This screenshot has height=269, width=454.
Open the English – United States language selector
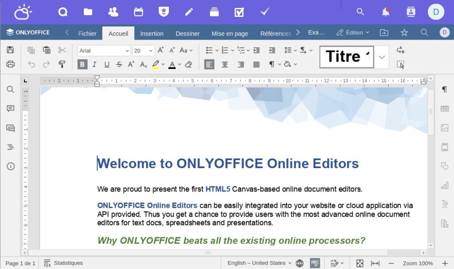pyautogui.click(x=259, y=263)
